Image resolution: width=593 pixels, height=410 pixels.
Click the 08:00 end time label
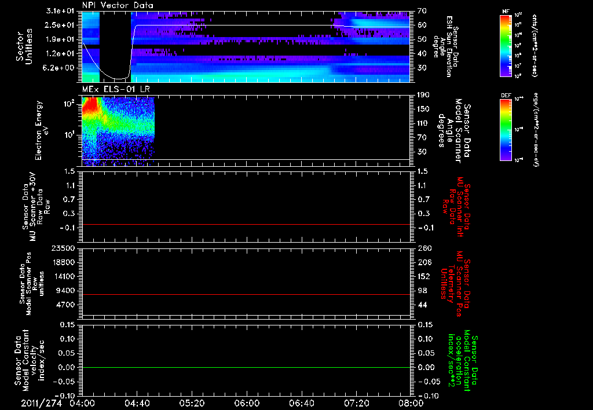click(x=411, y=403)
